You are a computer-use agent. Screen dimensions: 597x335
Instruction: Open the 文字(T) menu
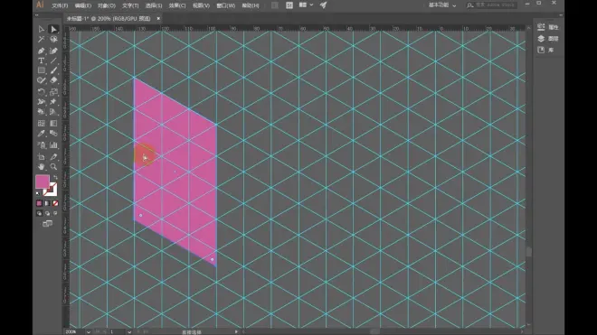coord(130,5)
